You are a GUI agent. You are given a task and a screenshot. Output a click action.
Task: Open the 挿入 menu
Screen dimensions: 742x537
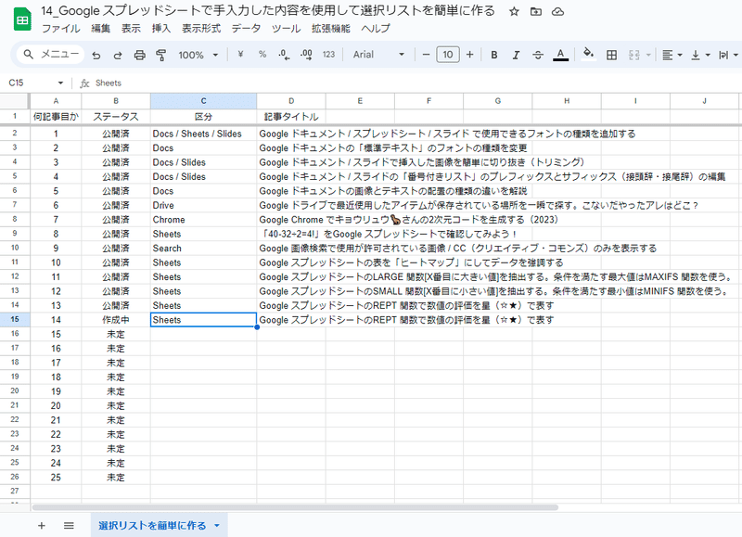coord(161,29)
